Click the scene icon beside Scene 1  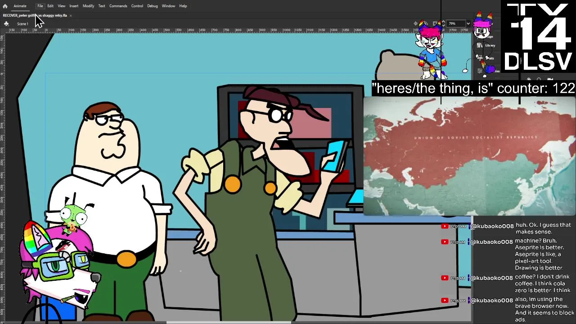click(6, 24)
